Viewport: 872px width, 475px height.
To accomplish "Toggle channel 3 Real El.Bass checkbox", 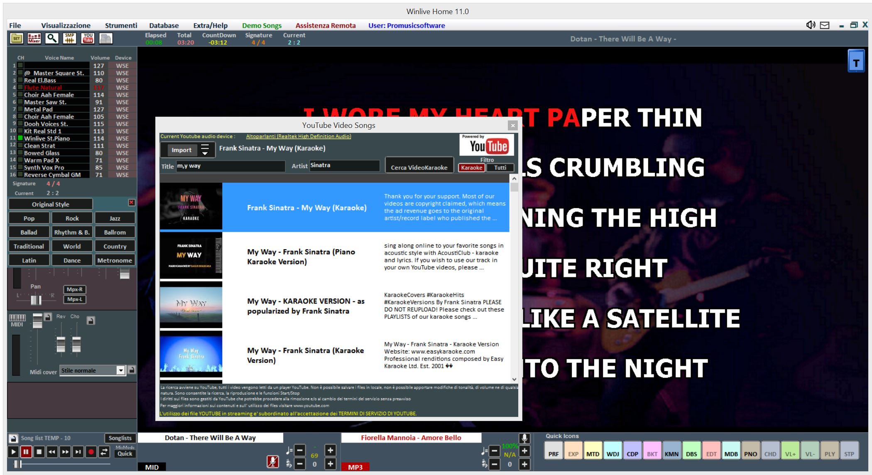I will (20, 80).
